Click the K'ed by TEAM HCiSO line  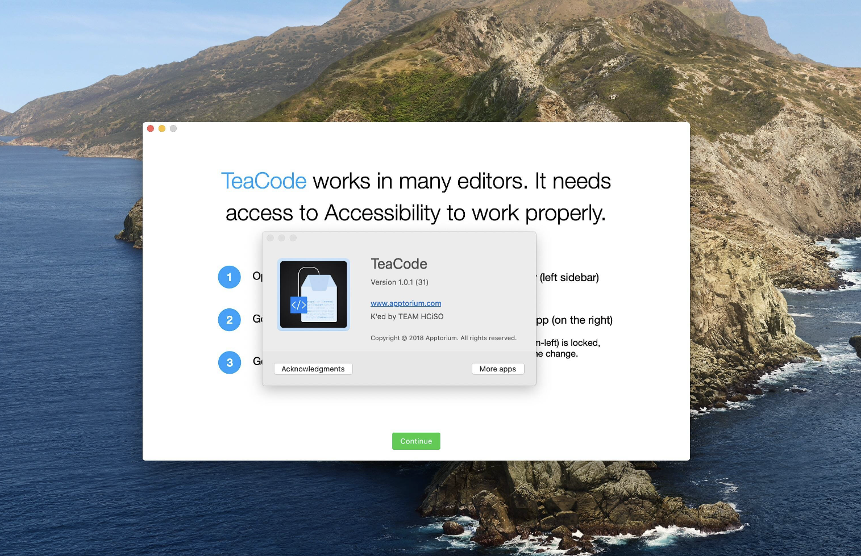point(407,316)
